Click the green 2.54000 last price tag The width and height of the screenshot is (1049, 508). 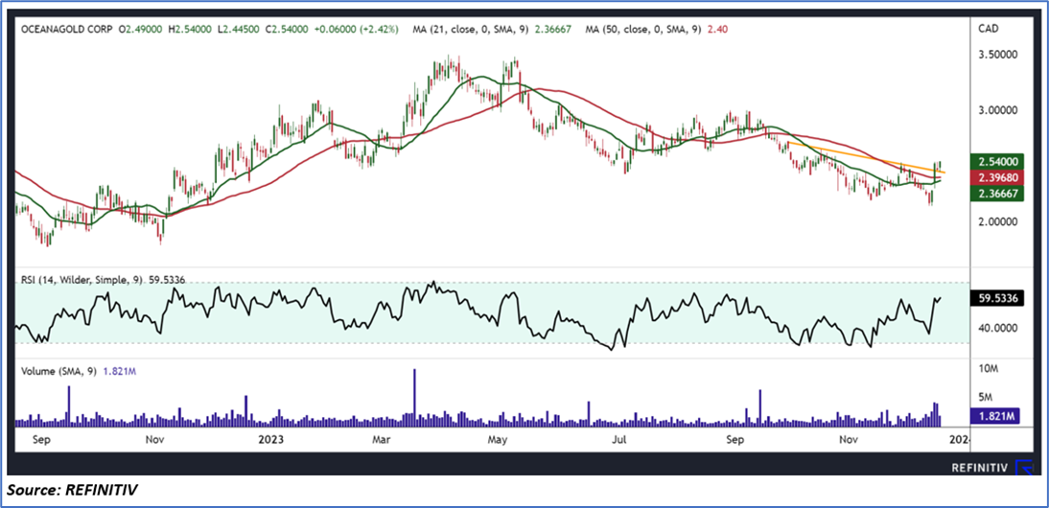tap(997, 161)
